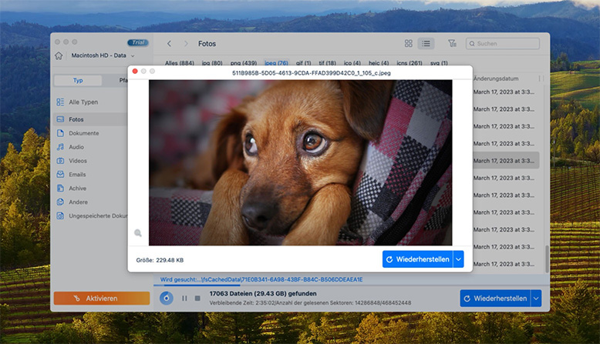Switch to grid view
600x344 pixels.
[x=408, y=44]
